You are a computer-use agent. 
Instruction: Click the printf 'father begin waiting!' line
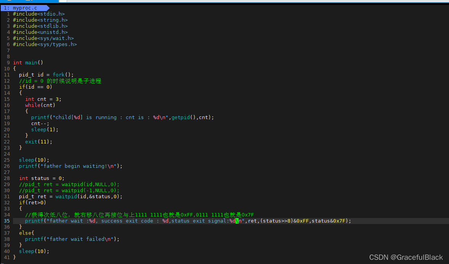pyautogui.click(x=71, y=166)
